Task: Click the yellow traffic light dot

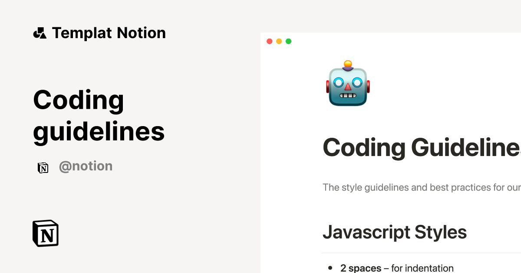Action: 279,41
